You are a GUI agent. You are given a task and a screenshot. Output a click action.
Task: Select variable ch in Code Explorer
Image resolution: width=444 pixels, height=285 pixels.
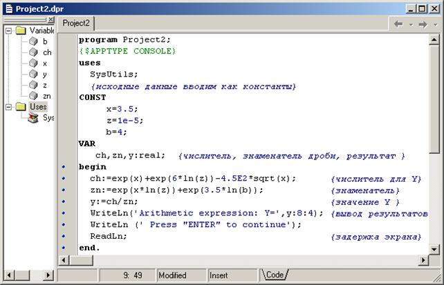click(x=47, y=52)
